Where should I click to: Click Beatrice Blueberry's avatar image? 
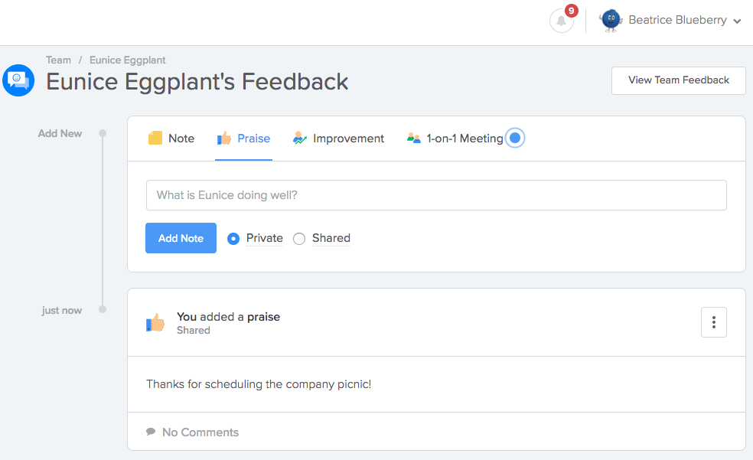[x=611, y=21]
